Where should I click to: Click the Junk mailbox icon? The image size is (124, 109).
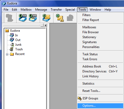(x=12, y=45)
